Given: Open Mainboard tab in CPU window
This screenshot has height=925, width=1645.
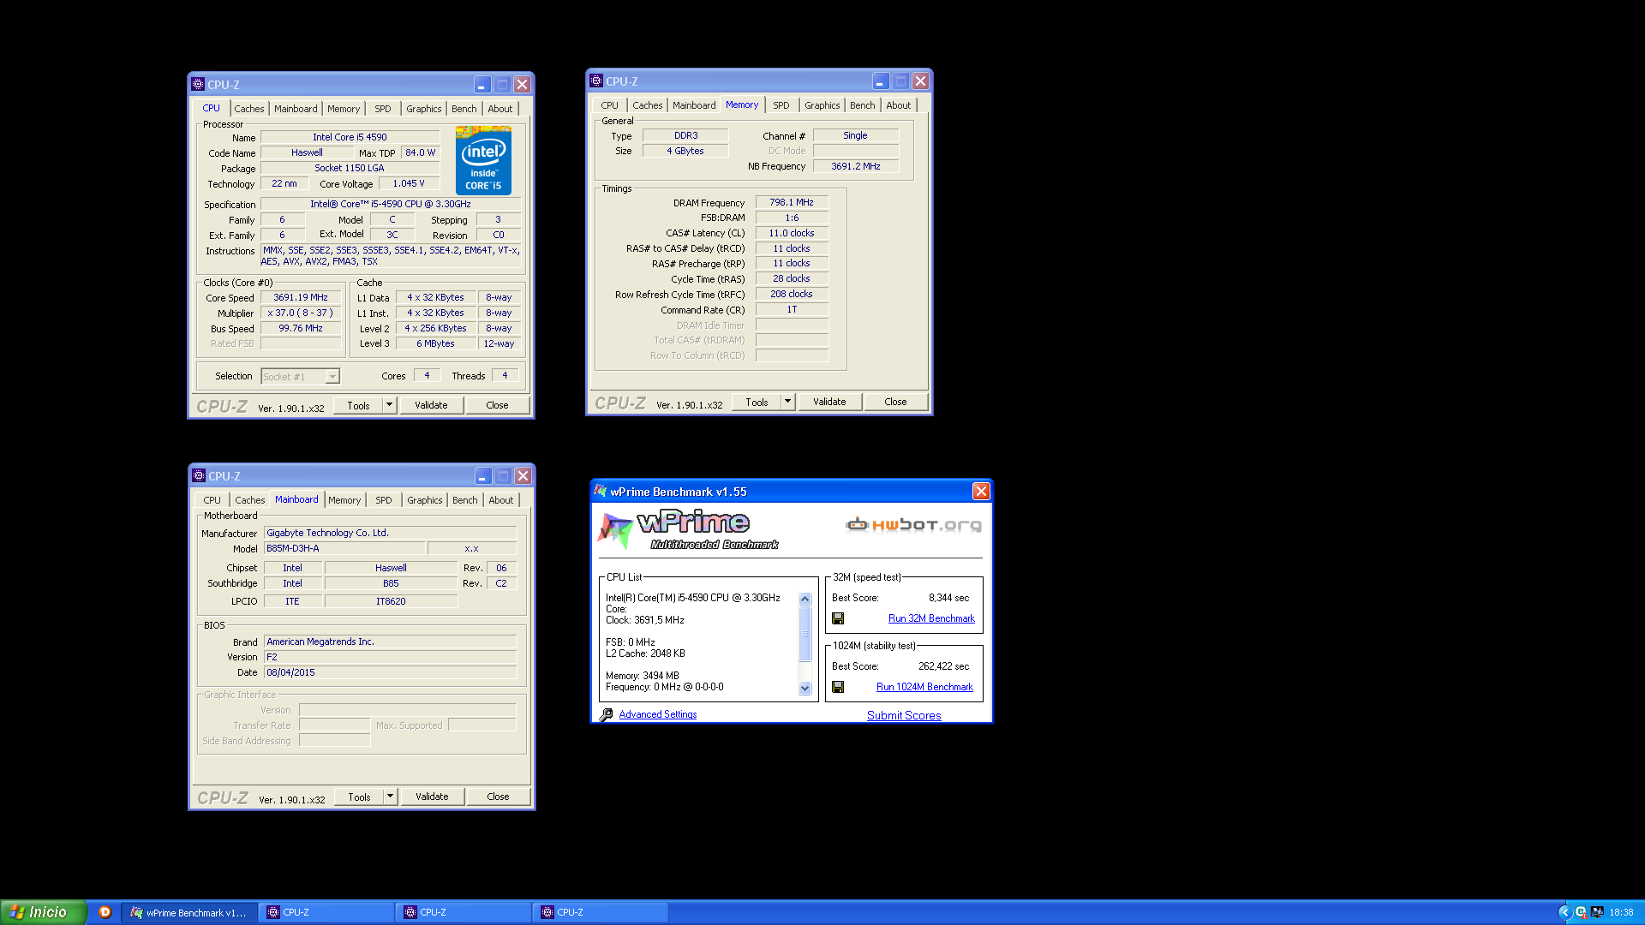Looking at the screenshot, I should pos(296,109).
